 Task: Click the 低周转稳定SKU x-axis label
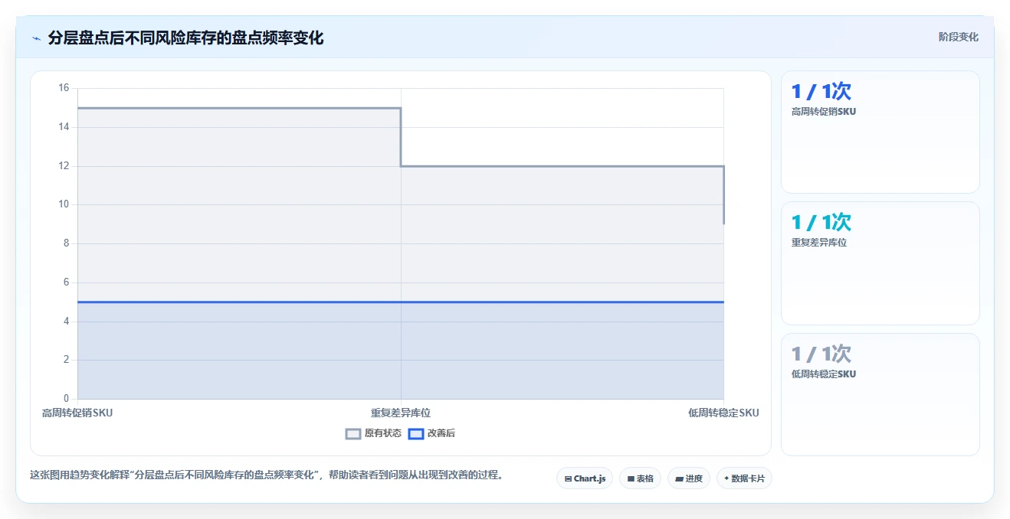pyautogui.click(x=723, y=413)
